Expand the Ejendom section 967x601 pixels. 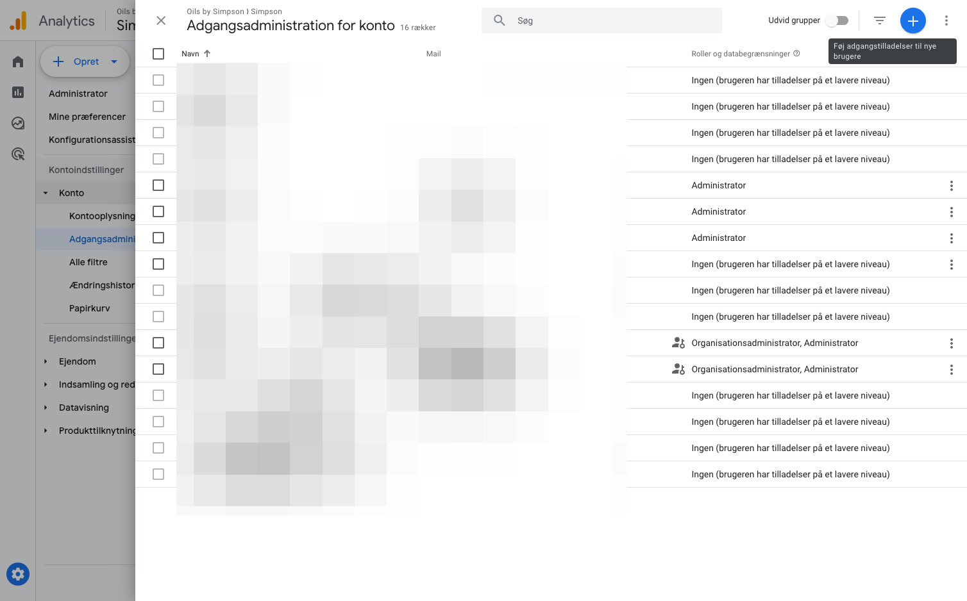coord(46,361)
